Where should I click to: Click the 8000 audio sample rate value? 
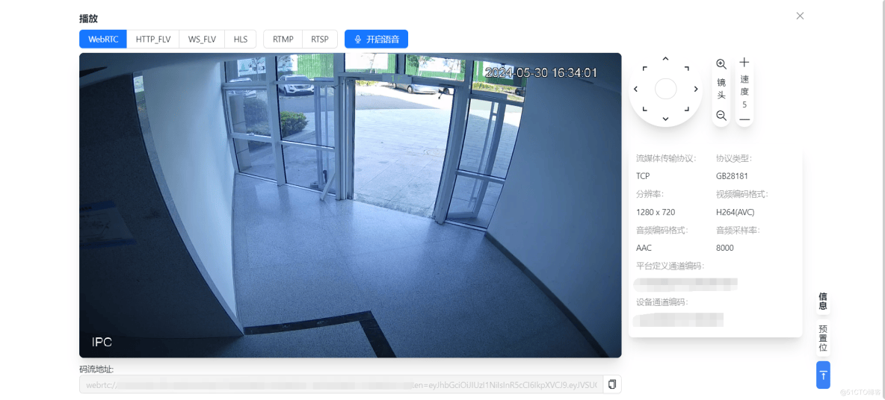pyautogui.click(x=725, y=248)
